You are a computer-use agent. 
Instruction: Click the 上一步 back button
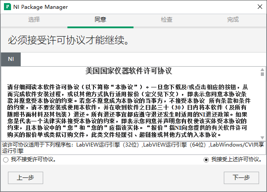pyautogui.click(x=26, y=177)
